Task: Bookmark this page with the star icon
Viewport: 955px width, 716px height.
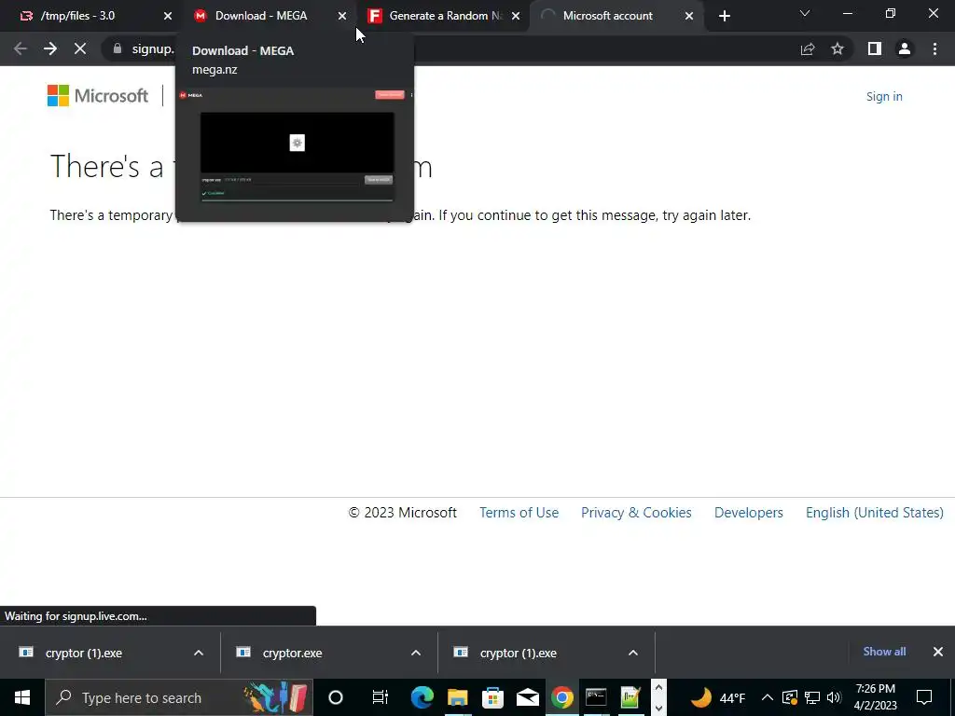Action: pos(837,48)
